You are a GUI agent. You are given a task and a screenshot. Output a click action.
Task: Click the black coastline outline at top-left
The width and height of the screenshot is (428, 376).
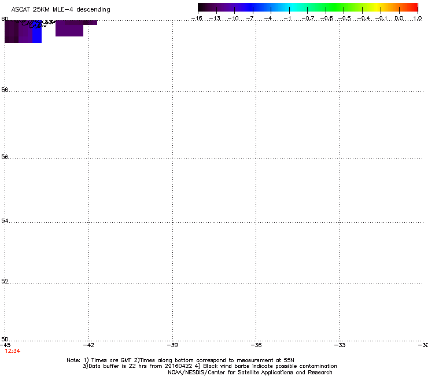coord(34,24)
